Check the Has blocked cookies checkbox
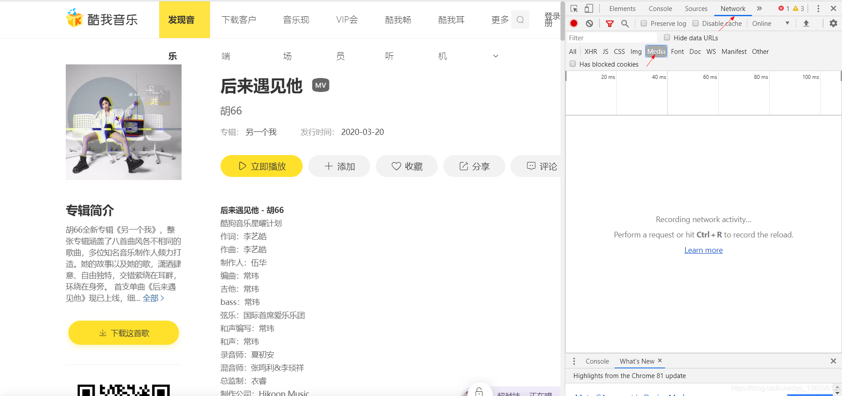Screen dimensions: 842x396 click(x=573, y=64)
